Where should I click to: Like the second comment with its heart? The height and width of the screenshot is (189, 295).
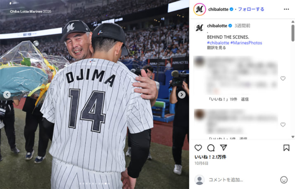(283, 124)
